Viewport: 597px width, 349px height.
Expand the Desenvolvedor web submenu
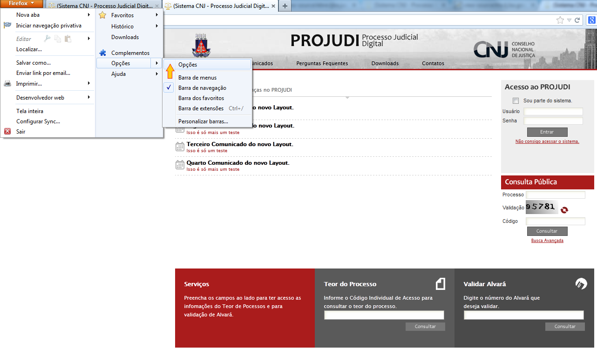pos(89,97)
